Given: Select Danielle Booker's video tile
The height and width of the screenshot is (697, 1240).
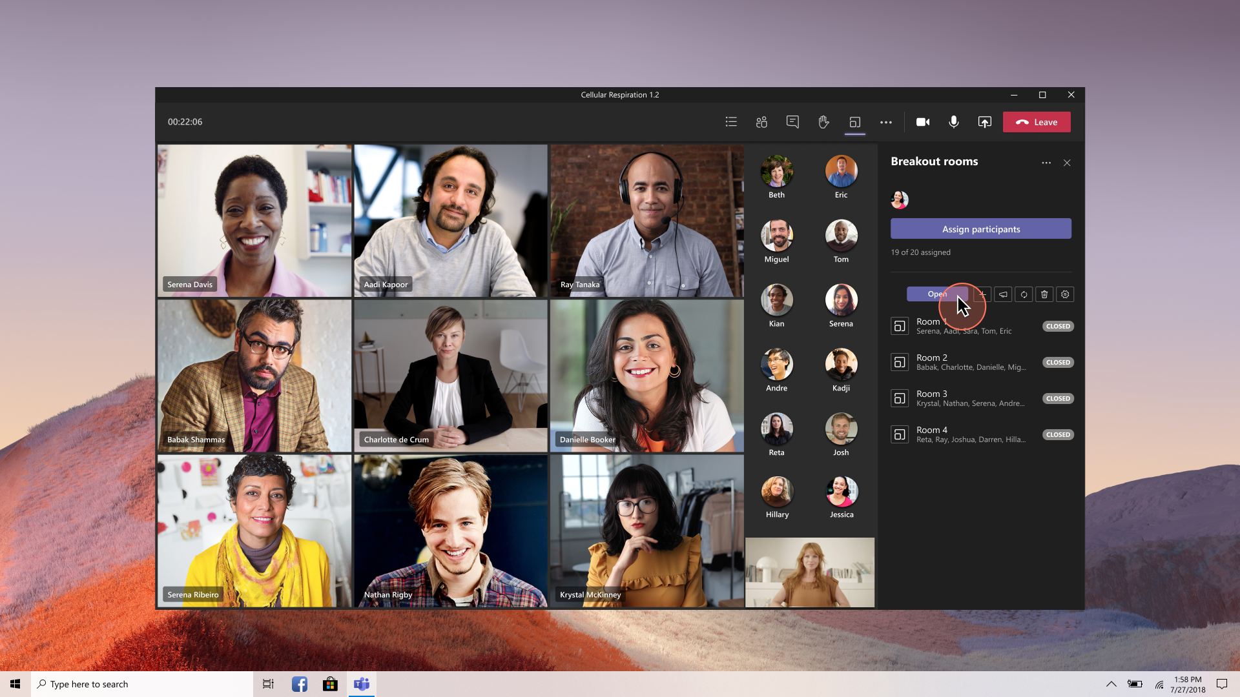Looking at the screenshot, I should (x=646, y=376).
